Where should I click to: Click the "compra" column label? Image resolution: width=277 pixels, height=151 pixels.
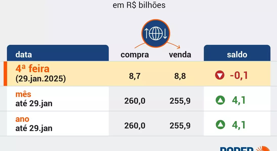135,55
